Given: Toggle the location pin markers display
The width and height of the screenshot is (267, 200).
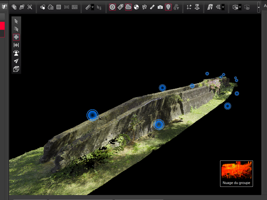Looking at the screenshot, I should click(168, 7).
